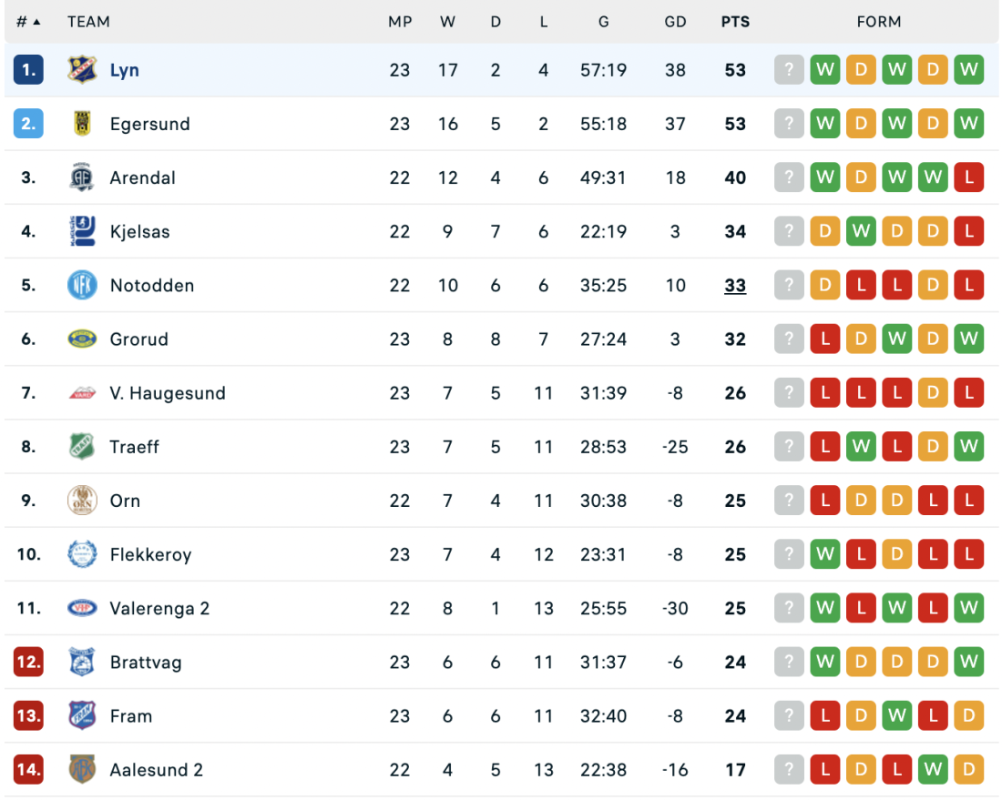Click Arendal's red L latest form badge
The width and height of the screenshot is (1002, 800).
(x=968, y=177)
